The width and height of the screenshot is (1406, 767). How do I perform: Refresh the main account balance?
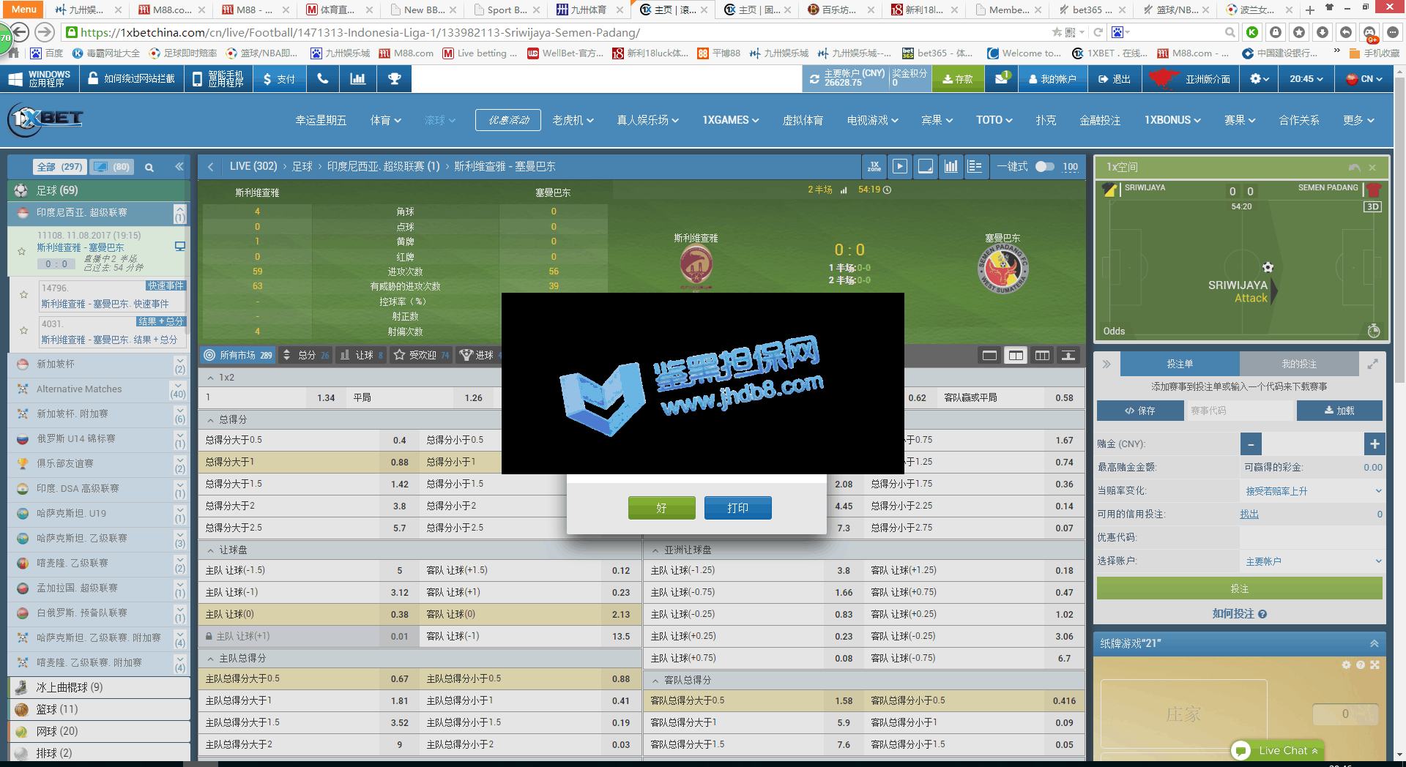point(814,79)
